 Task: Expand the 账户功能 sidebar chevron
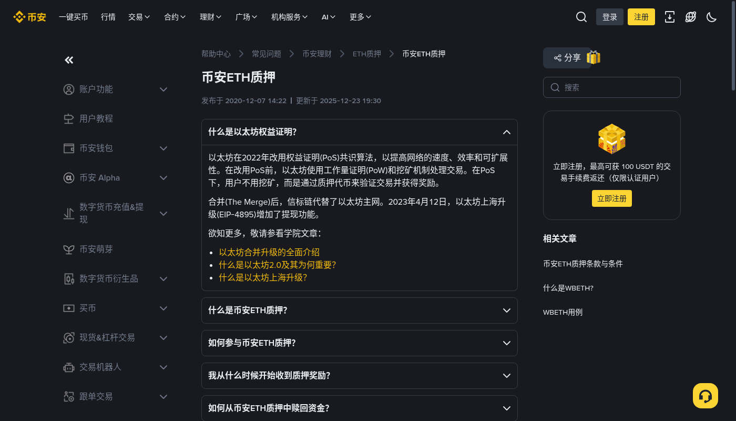click(x=163, y=89)
